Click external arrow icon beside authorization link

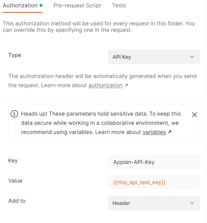(126, 85)
